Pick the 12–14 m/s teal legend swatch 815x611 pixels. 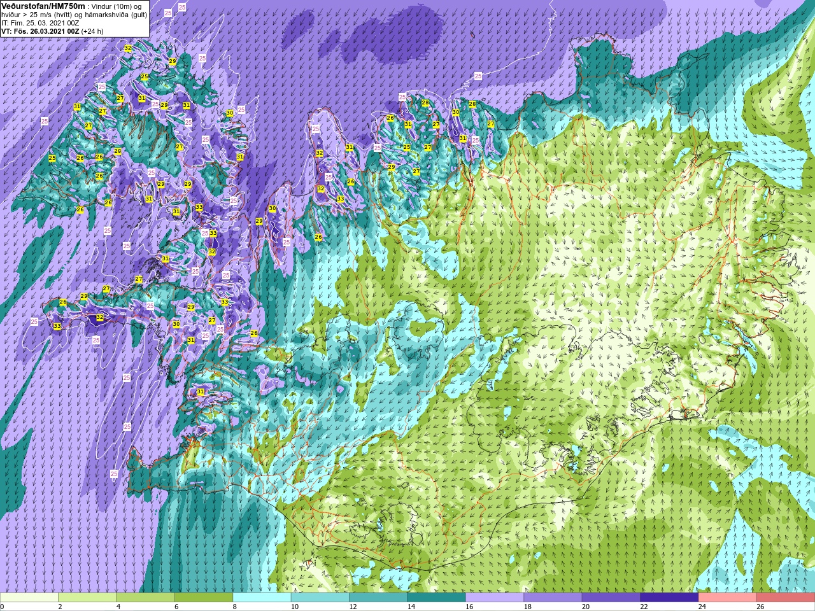point(378,598)
